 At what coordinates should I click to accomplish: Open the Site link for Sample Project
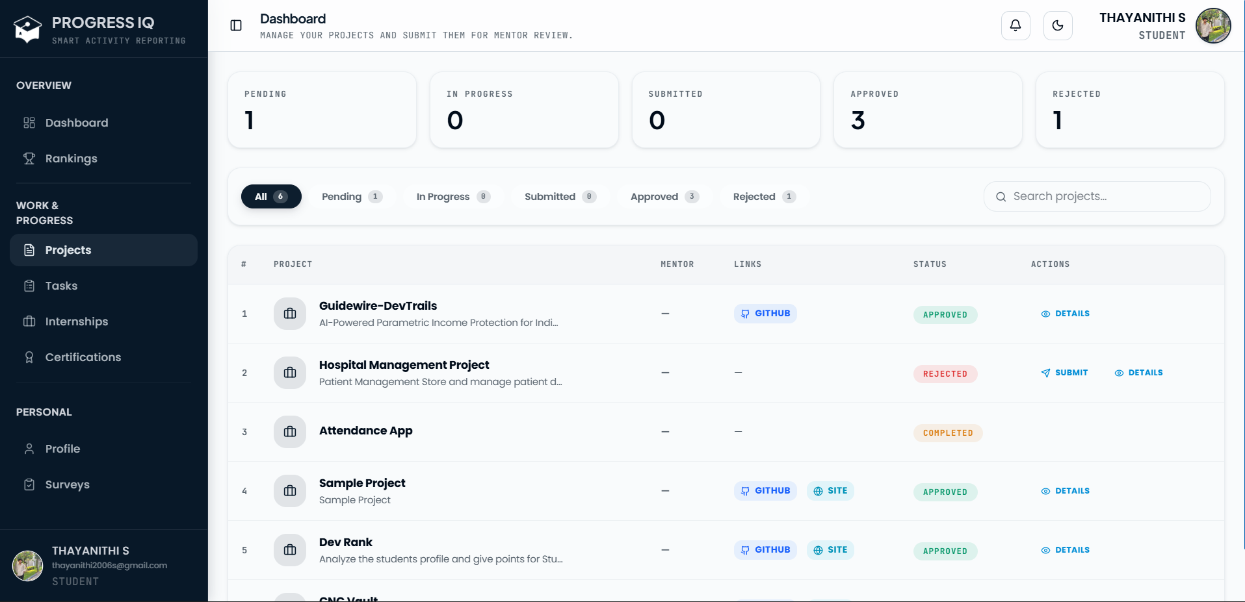[x=830, y=491]
